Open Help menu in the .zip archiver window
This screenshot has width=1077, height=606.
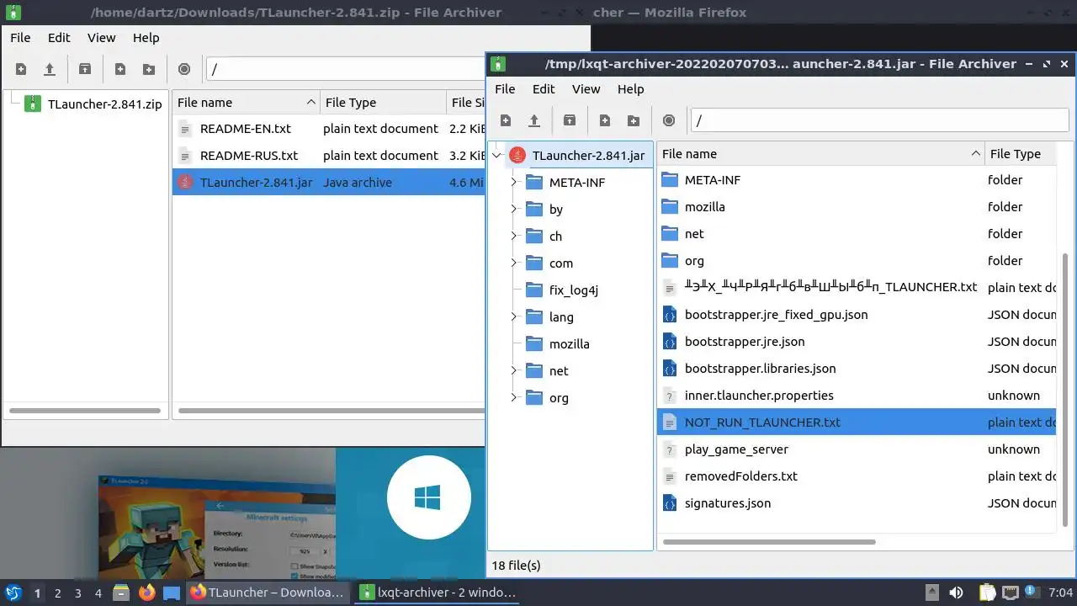coord(146,38)
